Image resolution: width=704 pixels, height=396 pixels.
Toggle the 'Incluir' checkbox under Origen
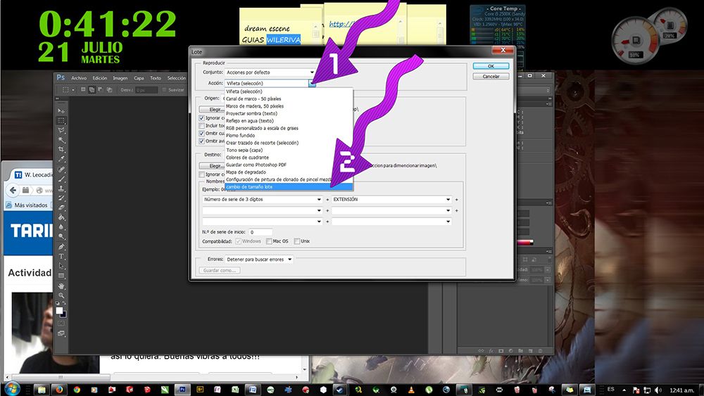pyautogui.click(x=201, y=126)
